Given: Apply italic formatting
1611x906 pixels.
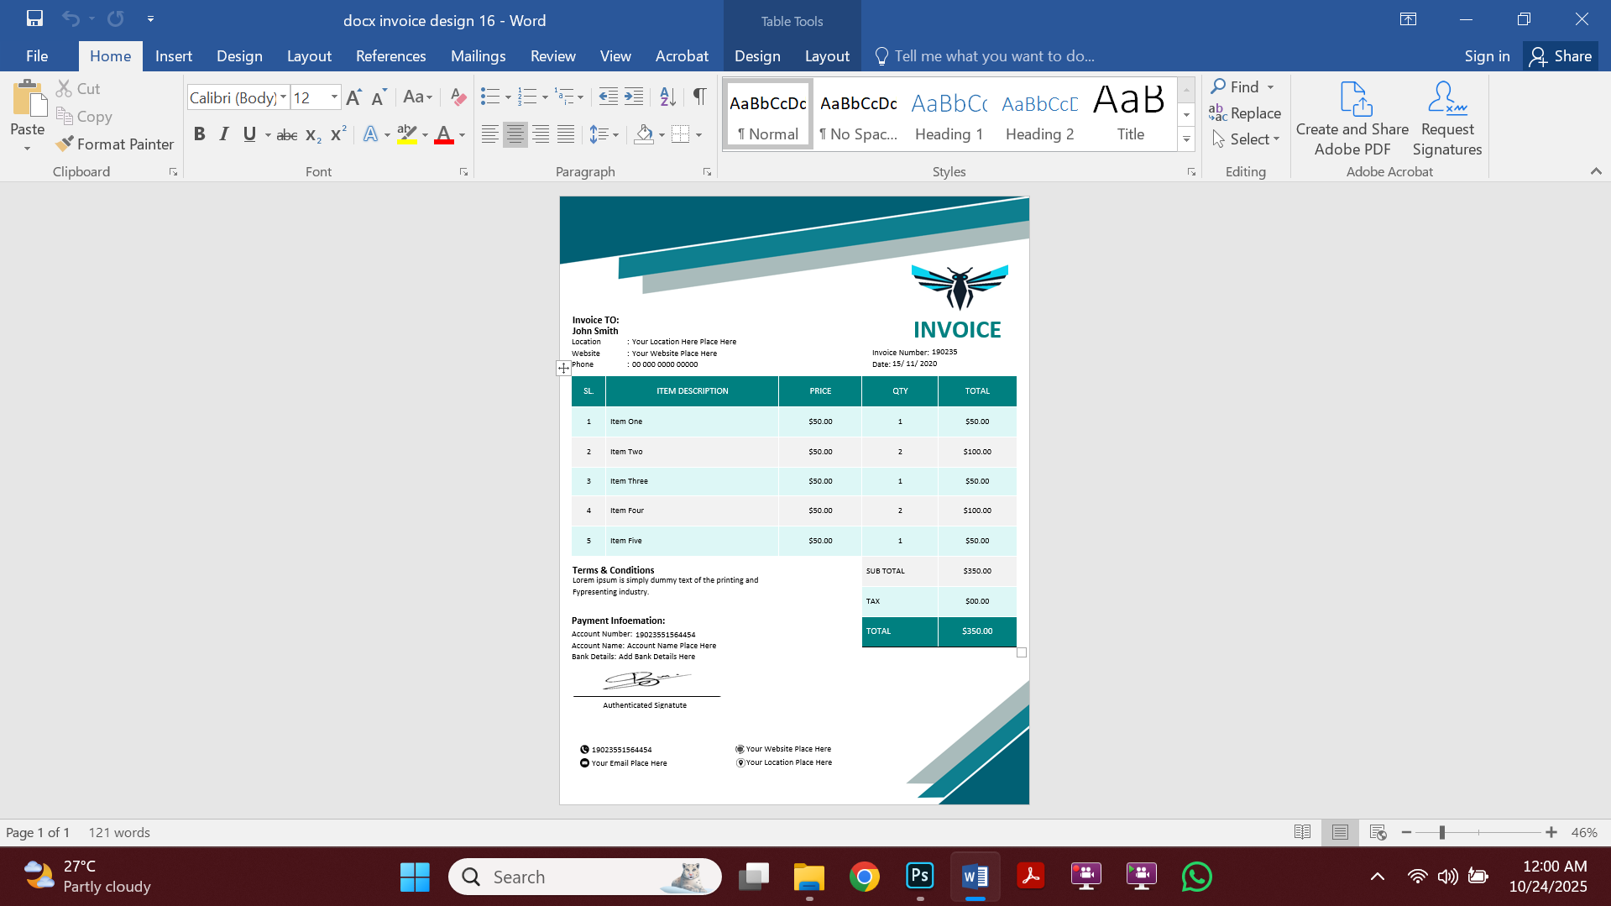Looking at the screenshot, I should pos(223,134).
